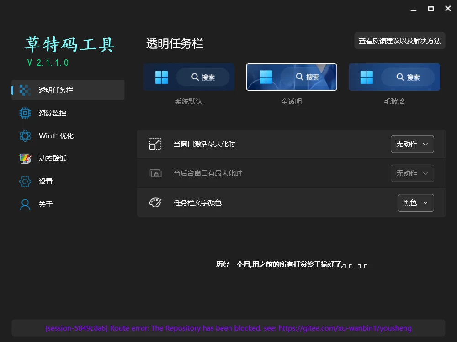Open the 无动作 dropdown for window maximize action
The image size is (457, 342).
[412, 144]
